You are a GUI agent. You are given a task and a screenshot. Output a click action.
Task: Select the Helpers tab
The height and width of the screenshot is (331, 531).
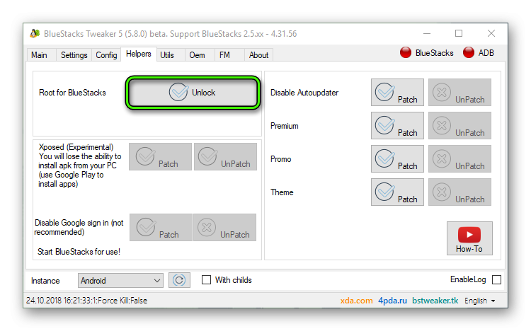[139, 54]
